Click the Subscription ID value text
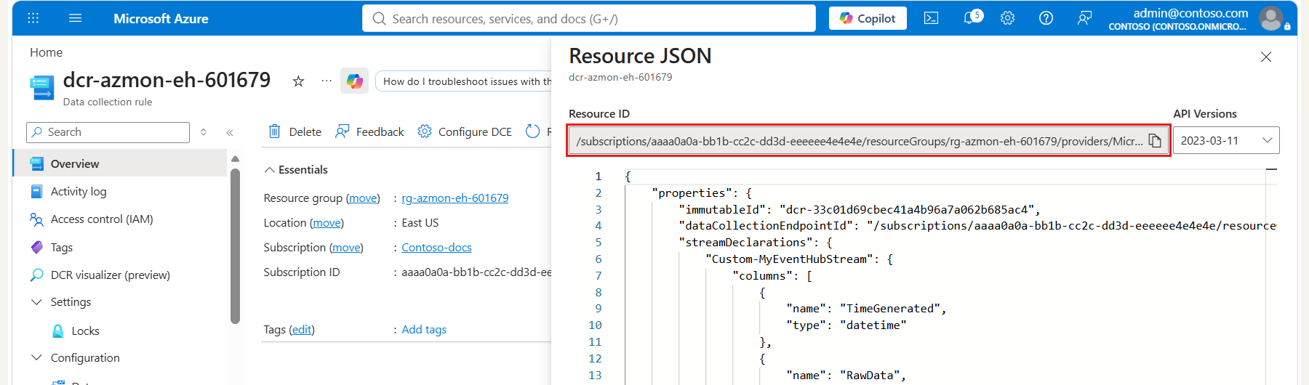The image size is (1309, 385). point(476,272)
